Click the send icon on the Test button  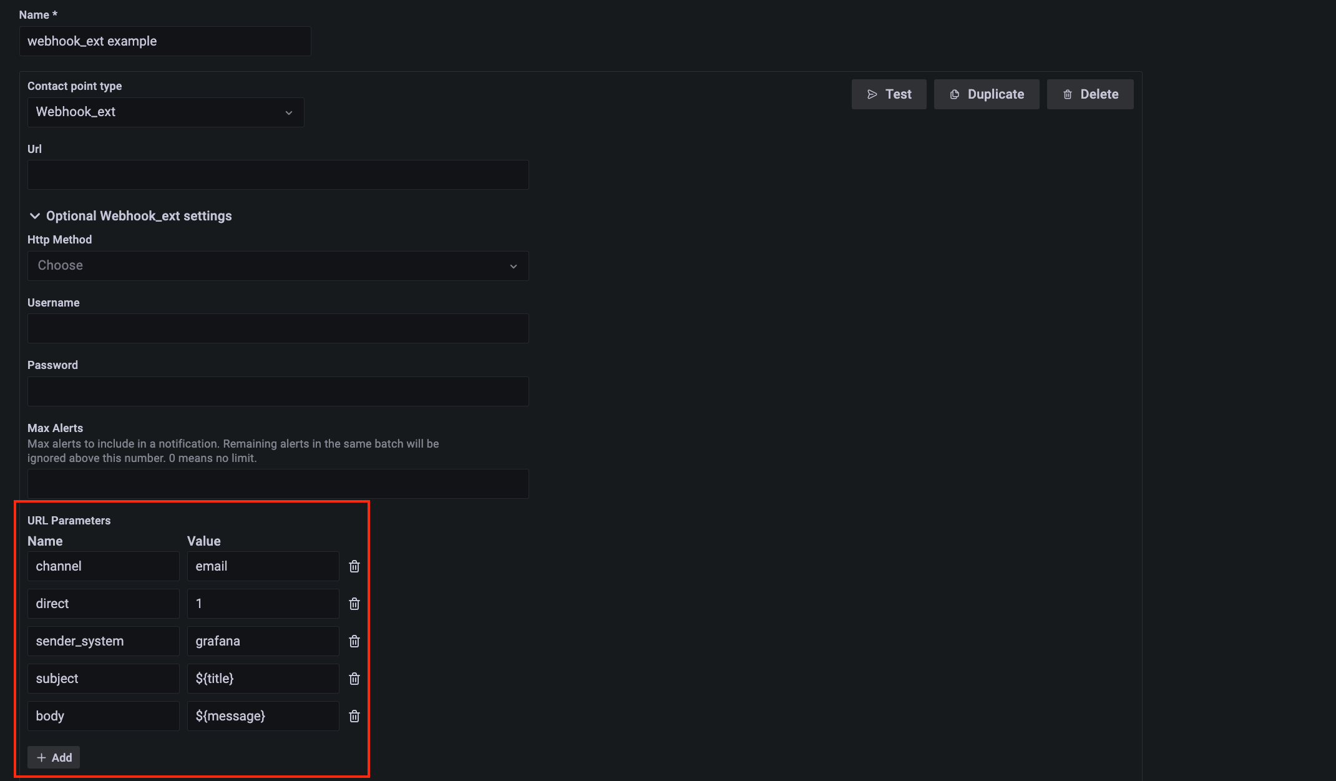pyautogui.click(x=872, y=94)
